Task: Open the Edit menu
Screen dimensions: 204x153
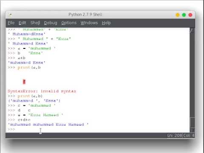Action: click(x=23, y=23)
